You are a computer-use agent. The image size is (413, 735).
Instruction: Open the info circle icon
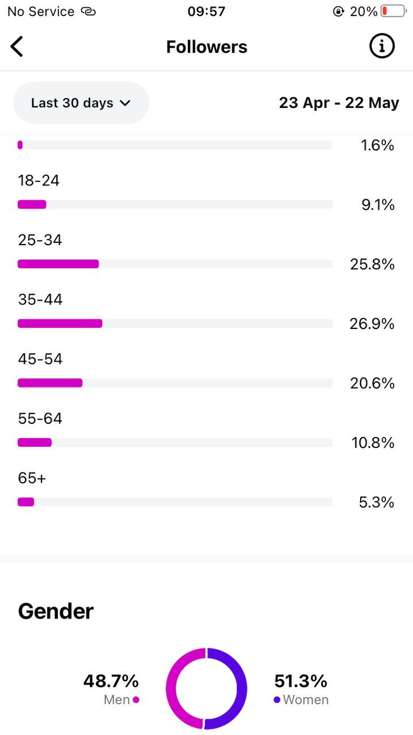[382, 46]
